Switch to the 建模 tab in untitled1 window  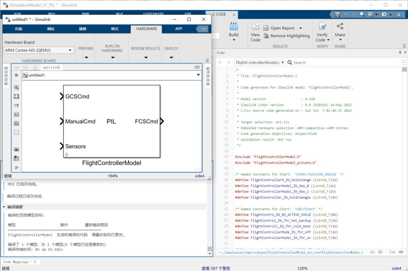[82, 29]
